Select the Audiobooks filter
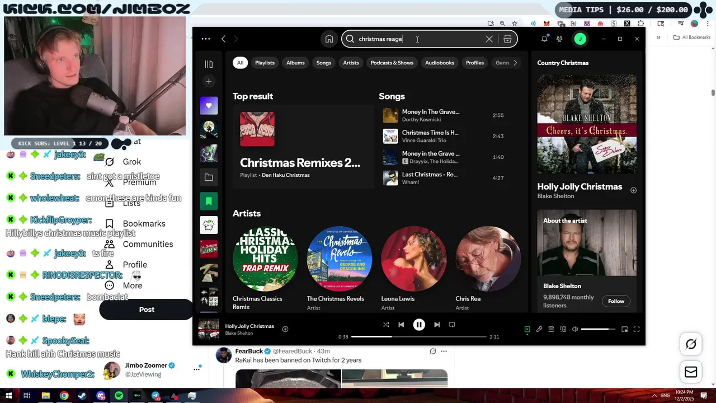This screenshot has width=716, height=403. tap(440, 63)
